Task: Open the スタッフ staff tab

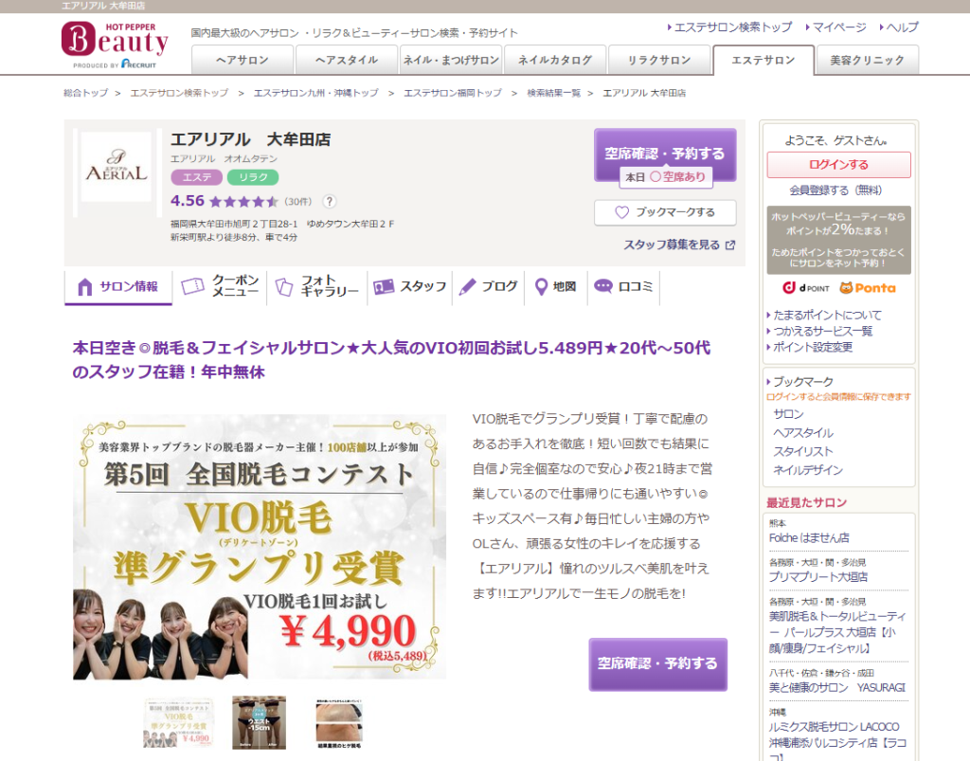Action: [x=410, y=286]
